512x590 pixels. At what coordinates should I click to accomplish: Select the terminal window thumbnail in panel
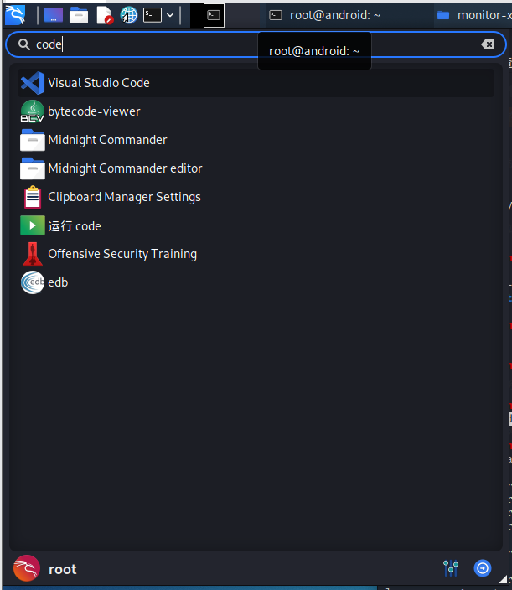214,15
